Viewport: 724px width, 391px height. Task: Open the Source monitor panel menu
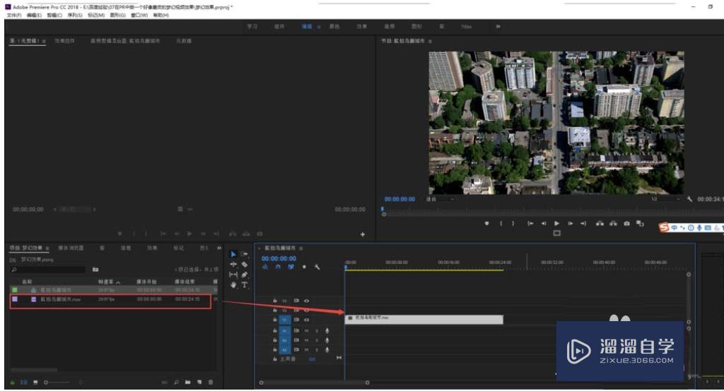[44, 41]
